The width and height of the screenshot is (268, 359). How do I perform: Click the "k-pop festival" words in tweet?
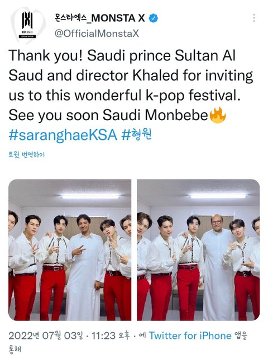point(193,95)
